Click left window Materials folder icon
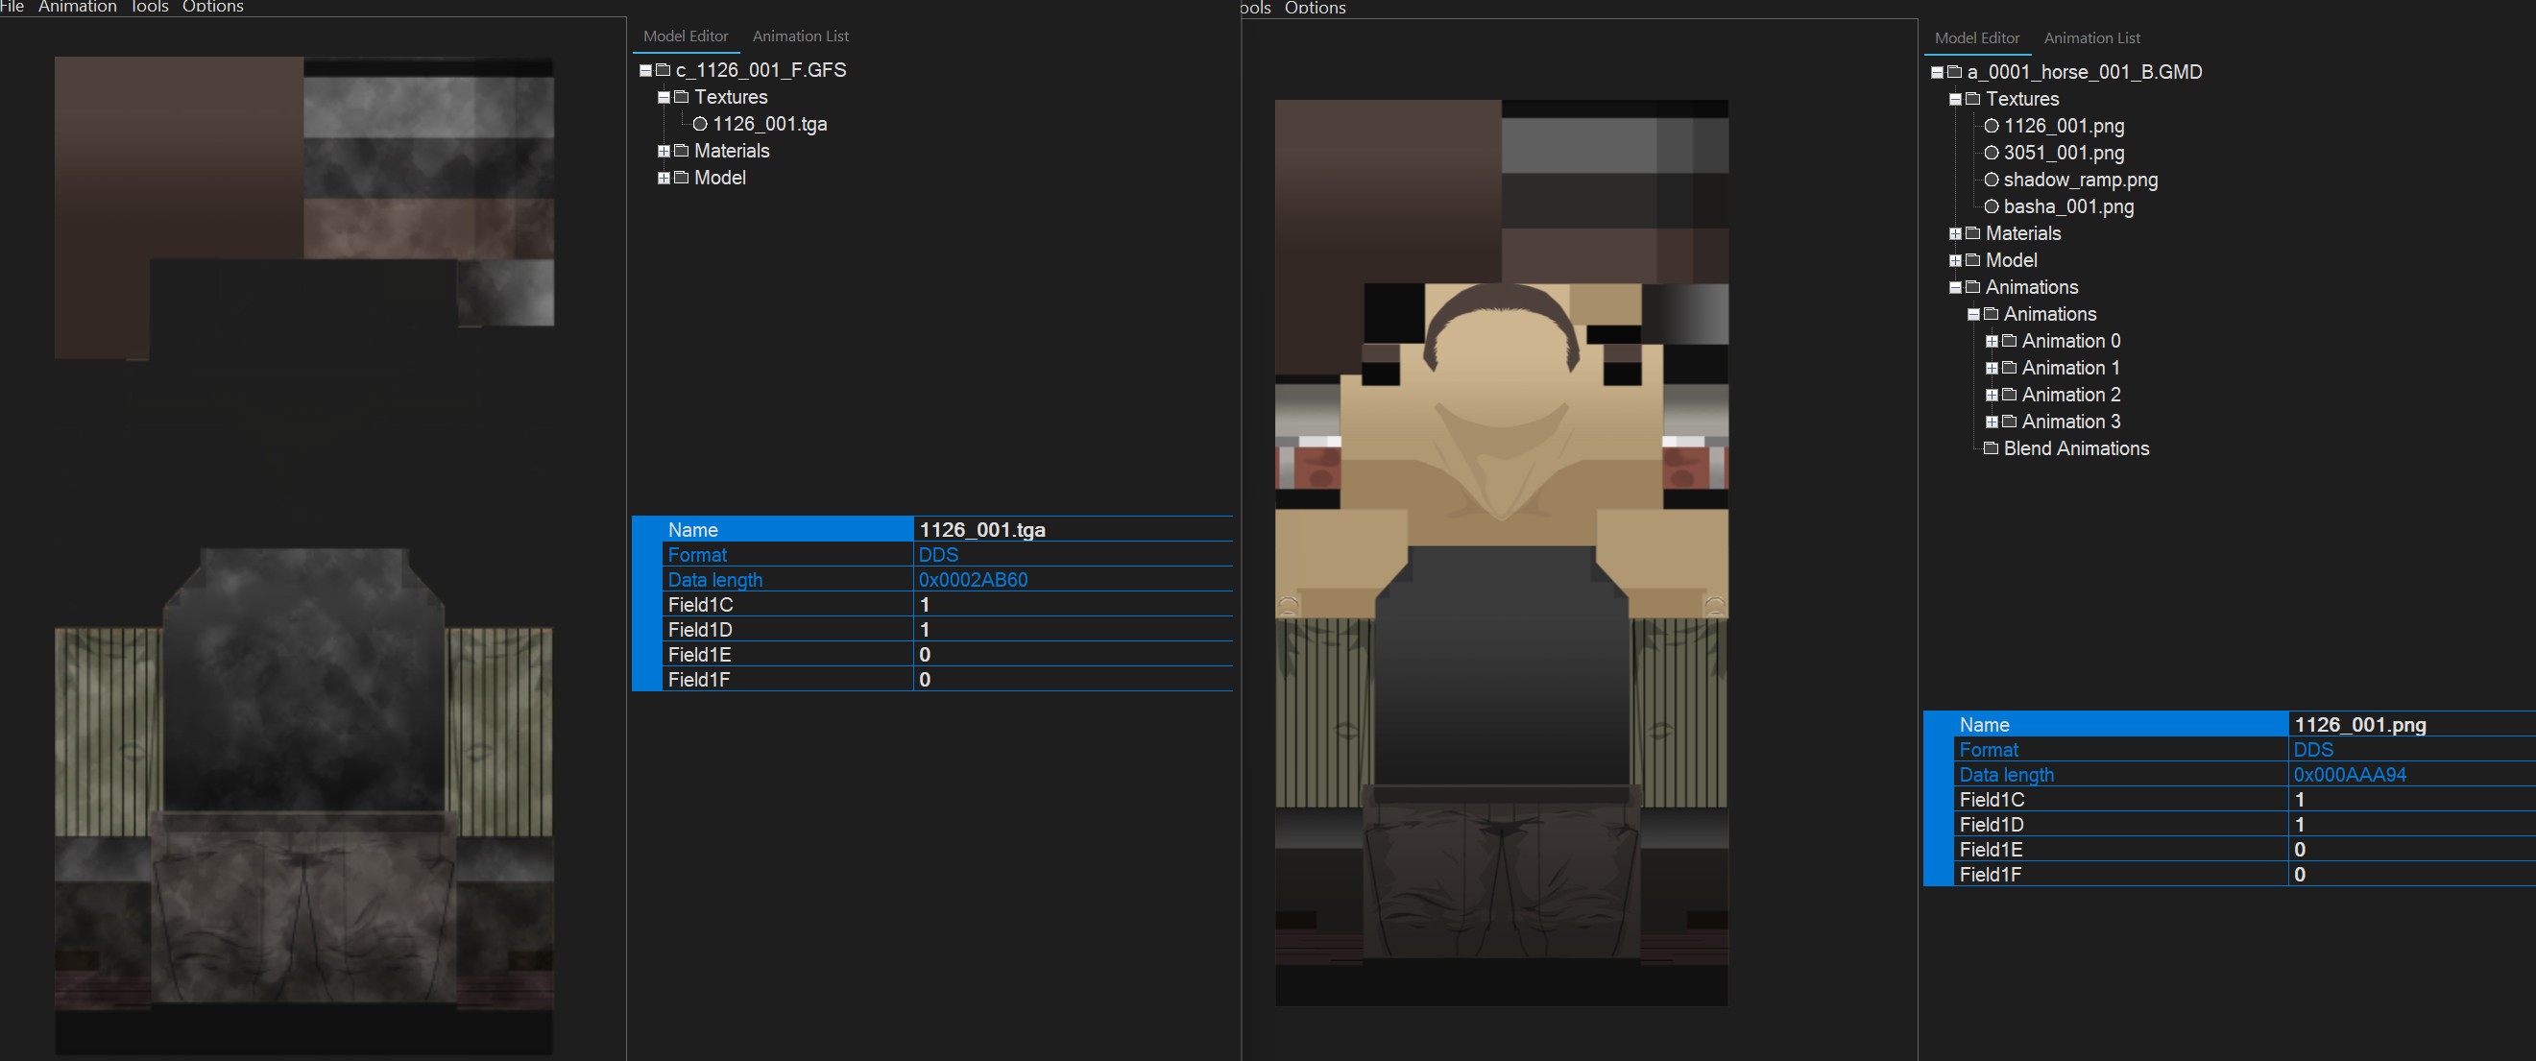 (681, 151)
